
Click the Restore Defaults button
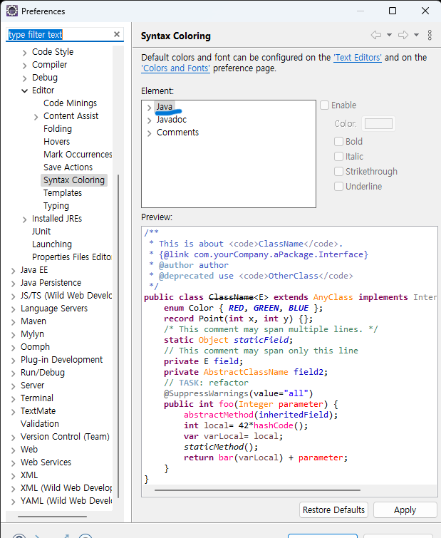[333, 510]
